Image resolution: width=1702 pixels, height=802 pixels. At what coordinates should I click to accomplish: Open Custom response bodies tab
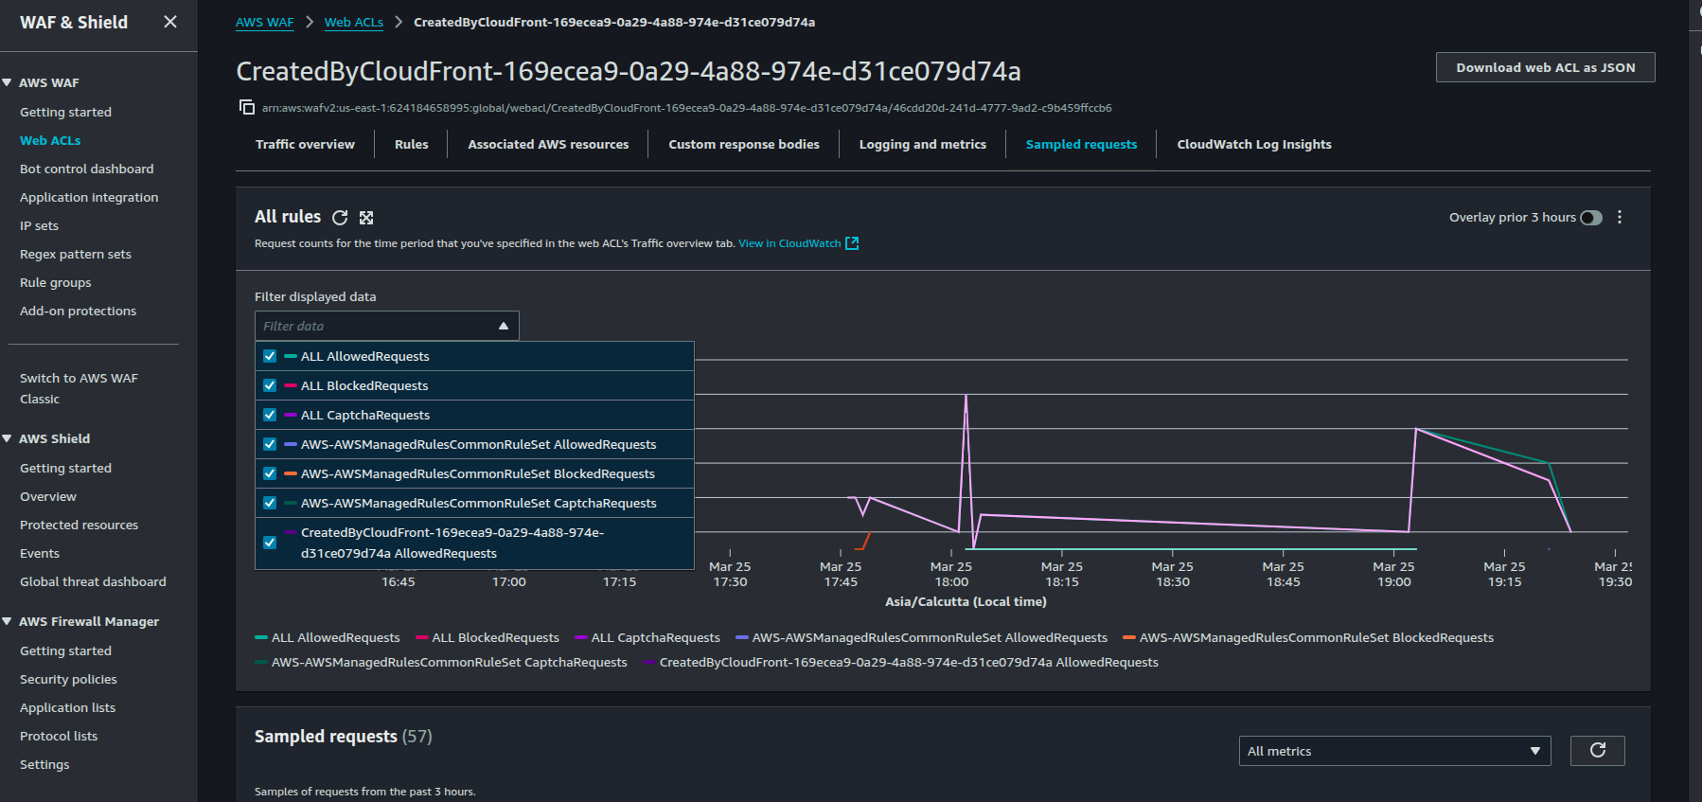[744, 144]
